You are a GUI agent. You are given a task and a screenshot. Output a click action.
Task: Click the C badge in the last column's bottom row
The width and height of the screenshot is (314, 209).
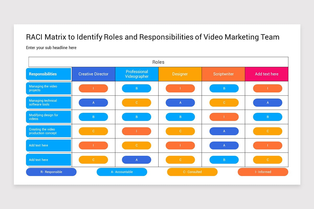(x=267, y=160)
